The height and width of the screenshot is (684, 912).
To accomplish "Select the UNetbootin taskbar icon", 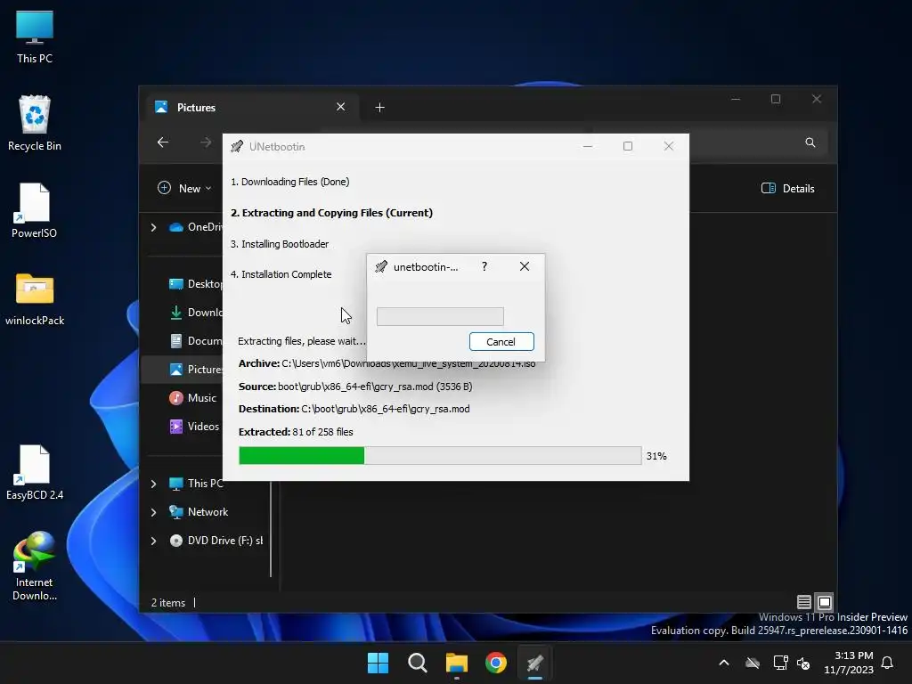I will 535,663.
